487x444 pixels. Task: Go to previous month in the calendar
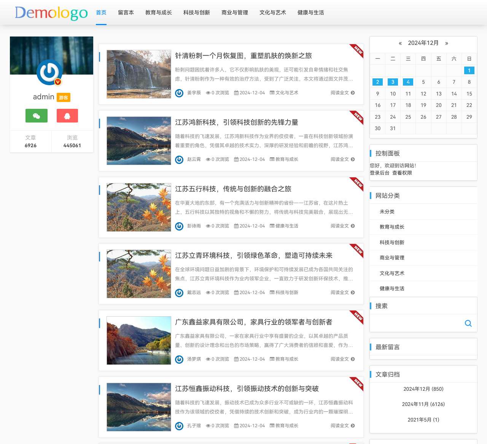[400, 43]
